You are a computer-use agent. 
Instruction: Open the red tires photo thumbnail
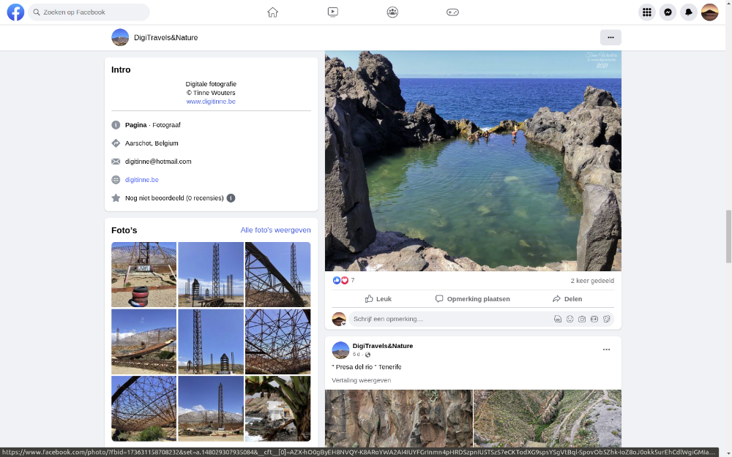(x=143, y=274)
